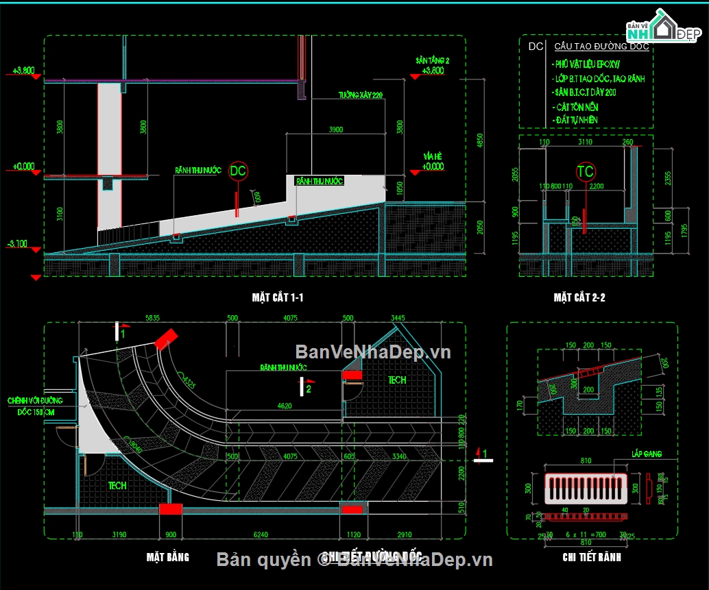Click the section flag 1 at plan top-left
This screenshot has width=709, height=590.
[x=119, y=330]
